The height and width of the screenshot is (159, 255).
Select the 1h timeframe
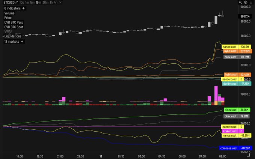point(51,2)
